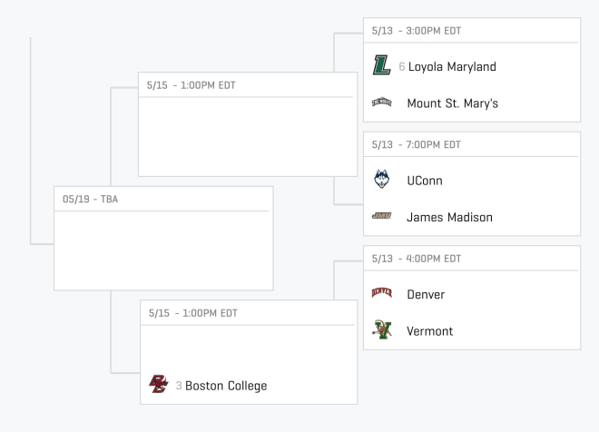Open the Mount St. Mary's team link
This screenshot has height=432, width=599.
(452, 103)
